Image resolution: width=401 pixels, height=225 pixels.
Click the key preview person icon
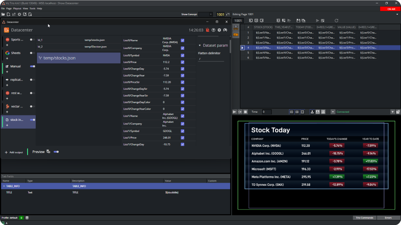click(x=317, y=112)
